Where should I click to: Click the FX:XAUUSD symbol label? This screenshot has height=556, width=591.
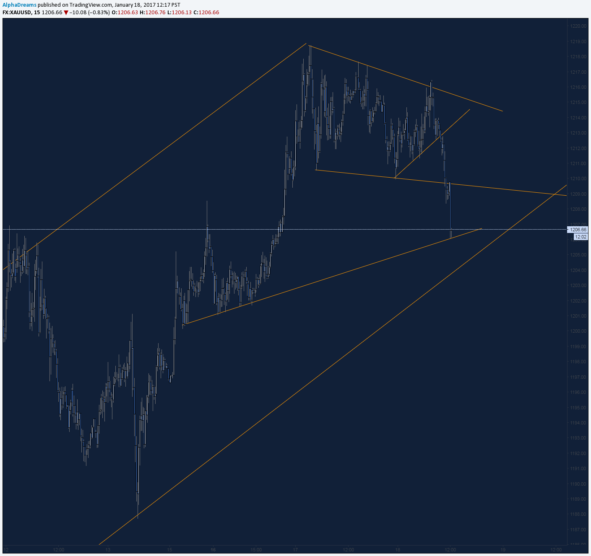(x=17, y=13)
